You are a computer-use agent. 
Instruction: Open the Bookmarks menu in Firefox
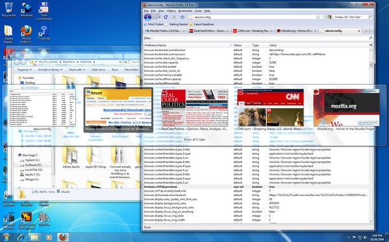tap(185, 11)
